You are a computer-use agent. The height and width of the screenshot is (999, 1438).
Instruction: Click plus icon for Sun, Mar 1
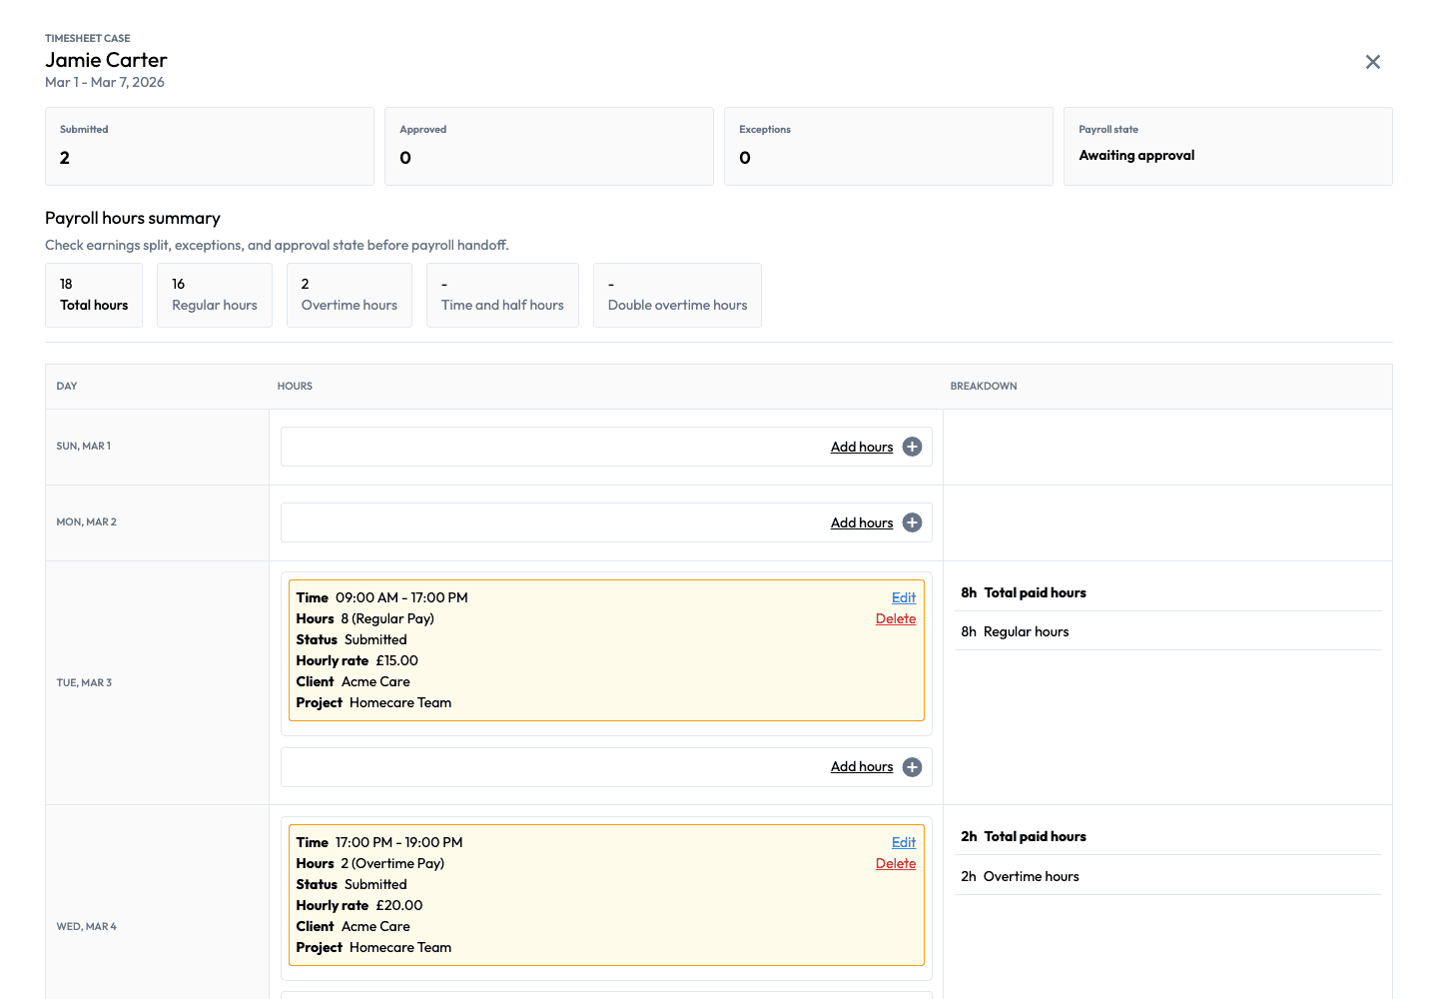click(912, 447)
